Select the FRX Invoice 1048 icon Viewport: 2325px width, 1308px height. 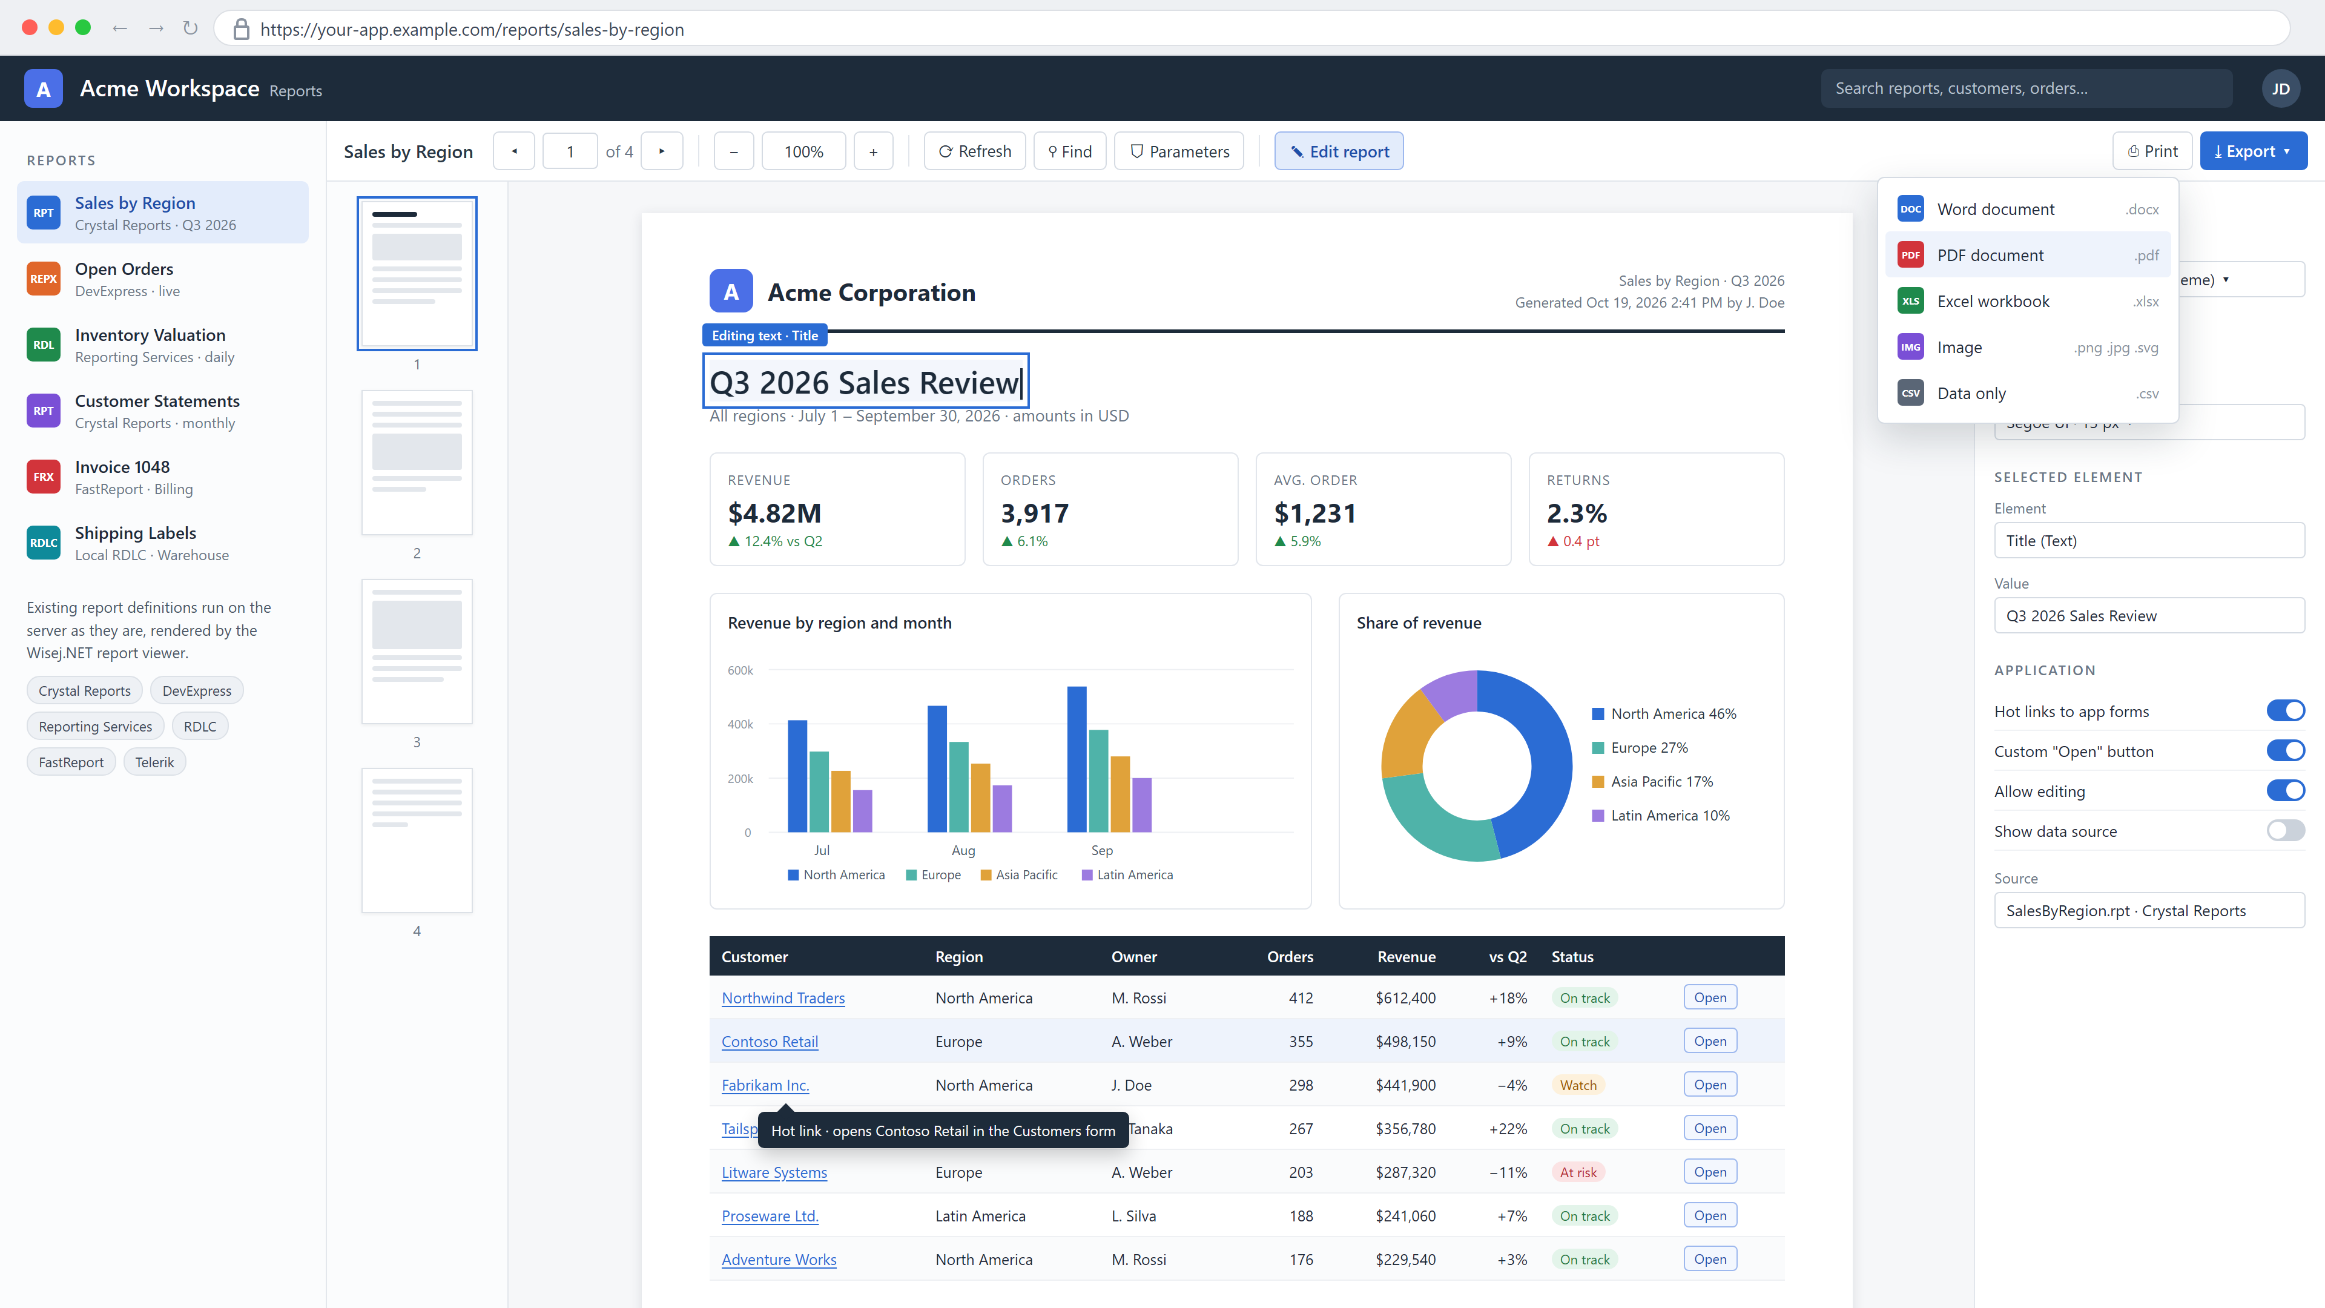tap(44, 477)
